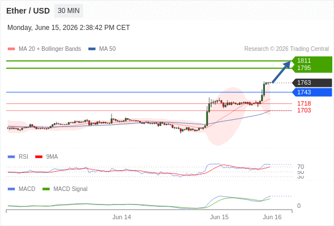Click the 30 MIN timeframe badge

click(68, 11)
